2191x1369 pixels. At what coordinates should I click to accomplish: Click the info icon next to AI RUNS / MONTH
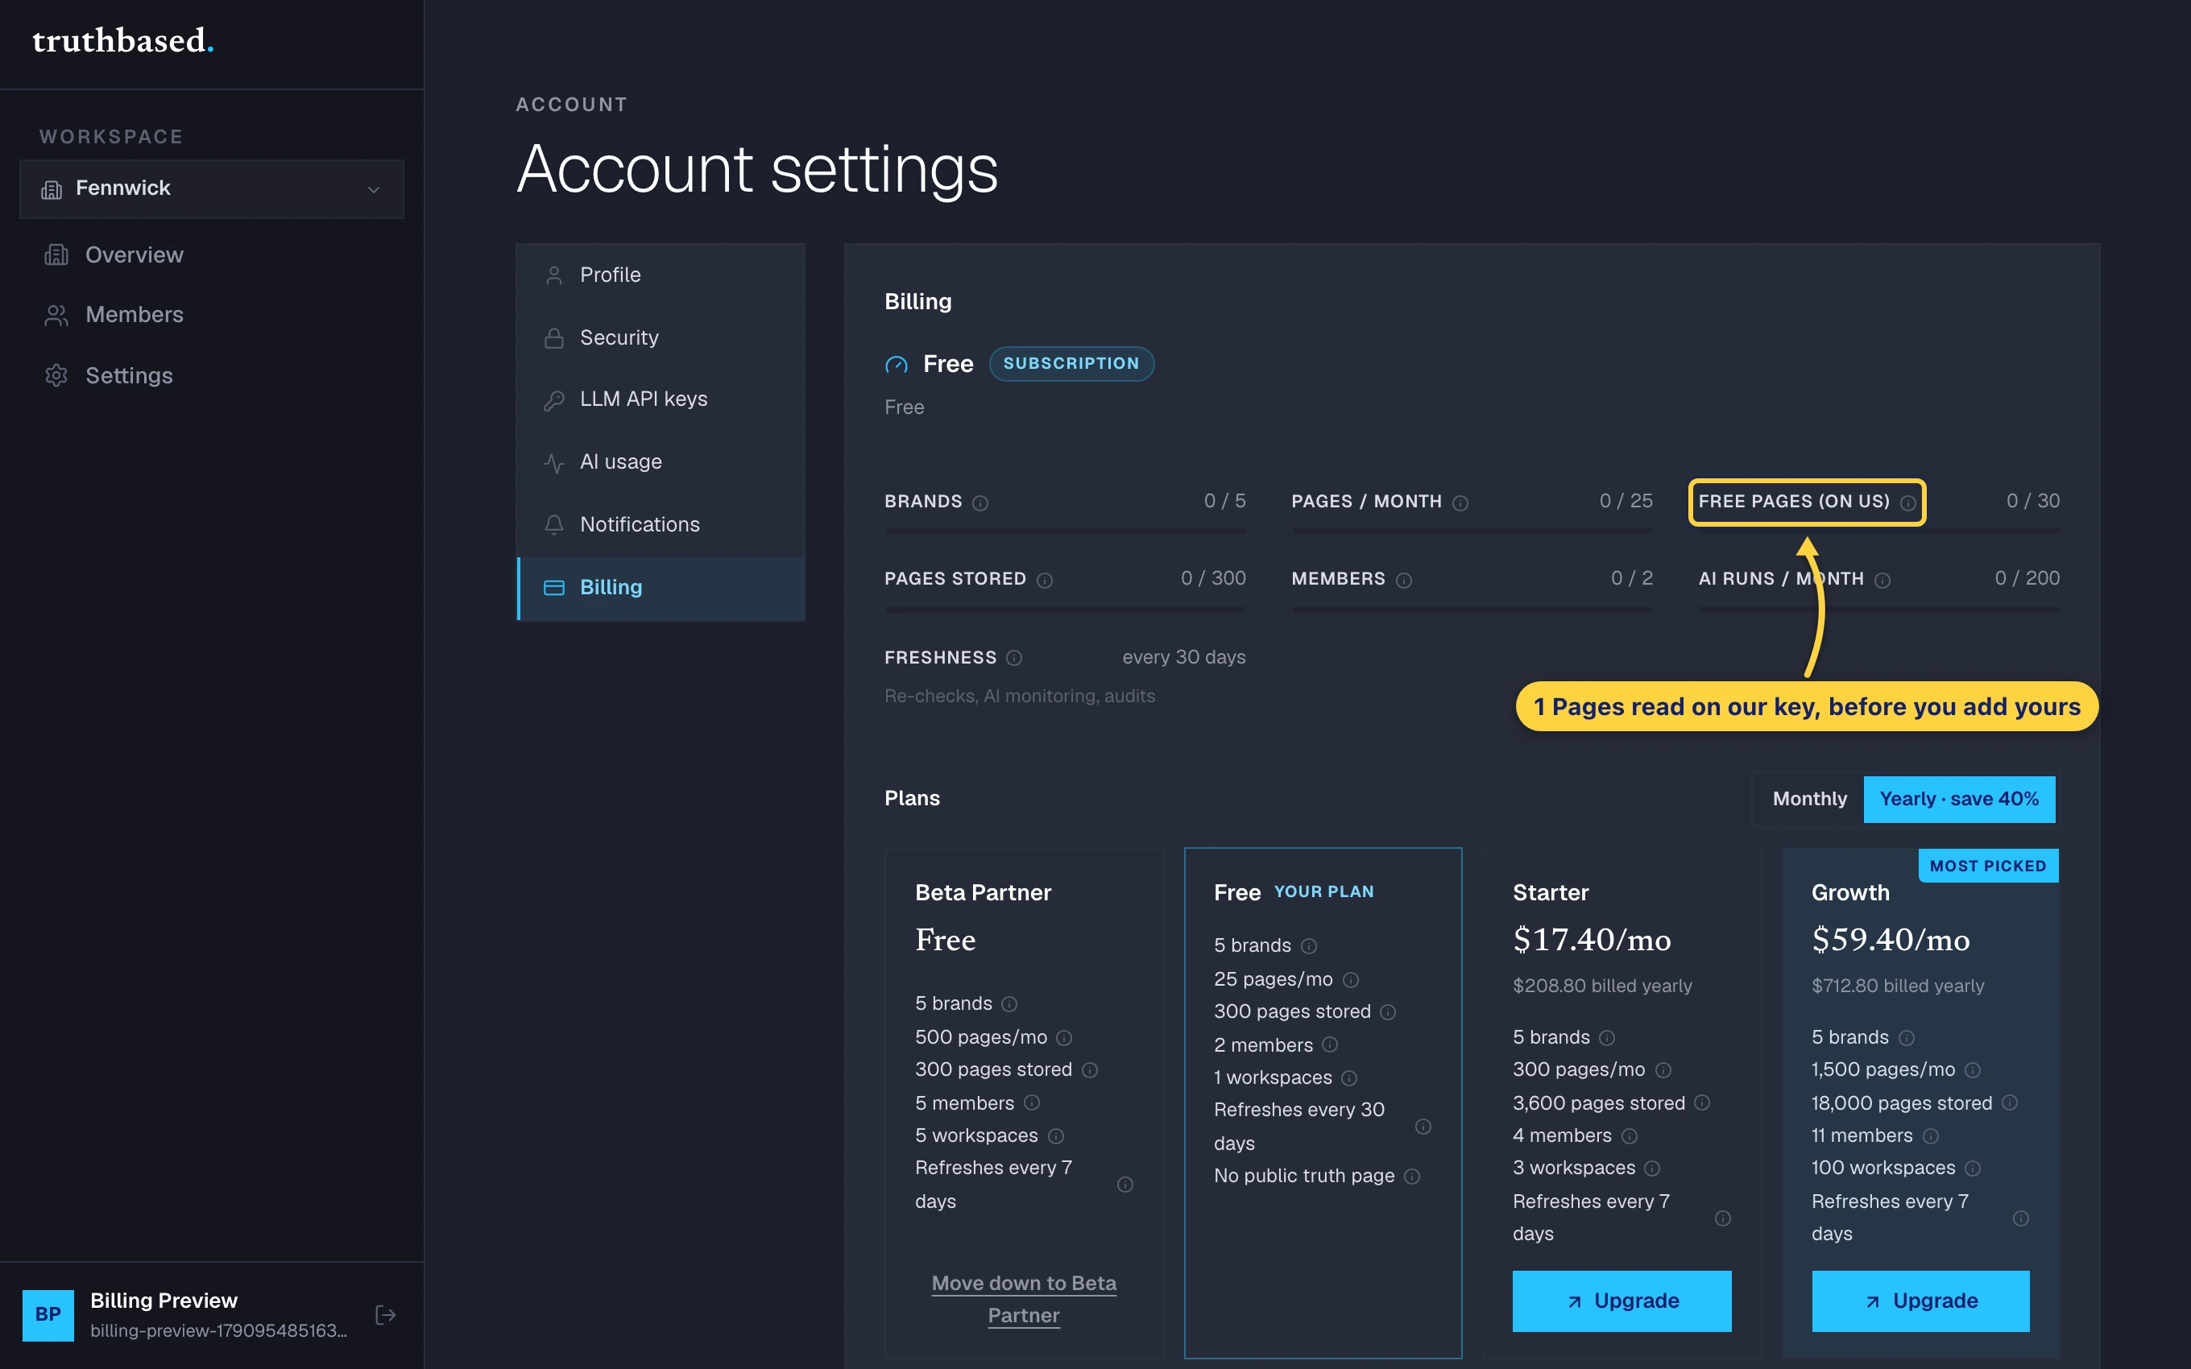point(1882,581)
